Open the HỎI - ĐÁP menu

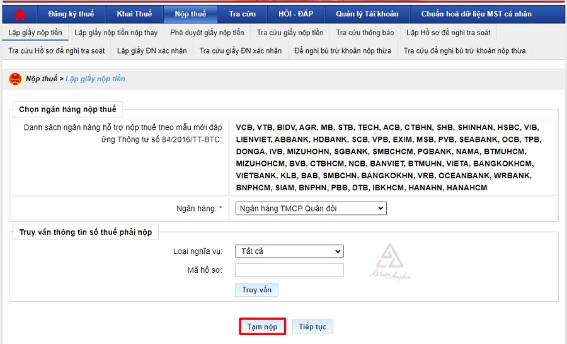(x=295, y=14)
